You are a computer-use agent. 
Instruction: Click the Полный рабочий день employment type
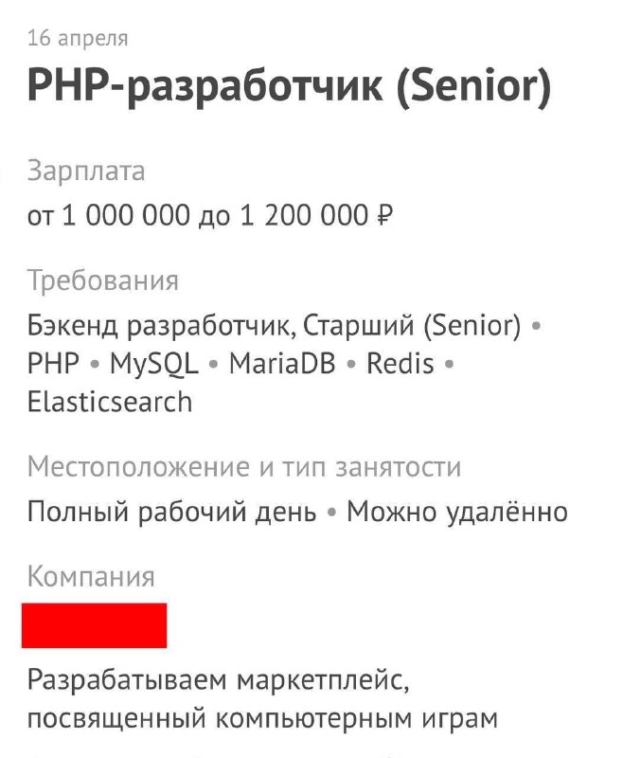click(171, 512)
